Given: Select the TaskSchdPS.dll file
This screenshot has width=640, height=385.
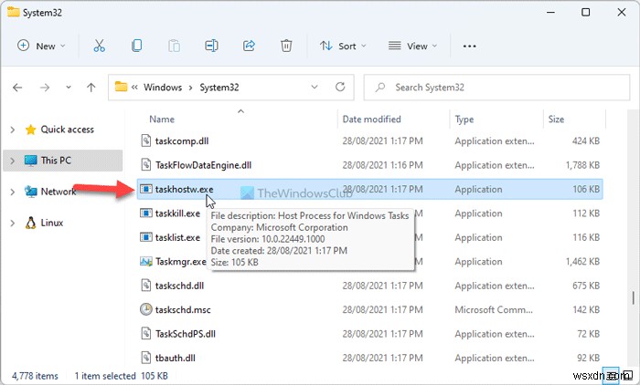Looking at the screenshot, I should [x=186, y=334].
